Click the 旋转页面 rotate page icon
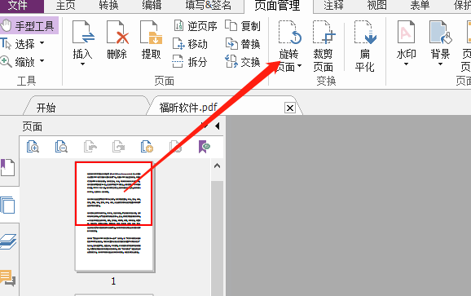 (x=289, y=33)
